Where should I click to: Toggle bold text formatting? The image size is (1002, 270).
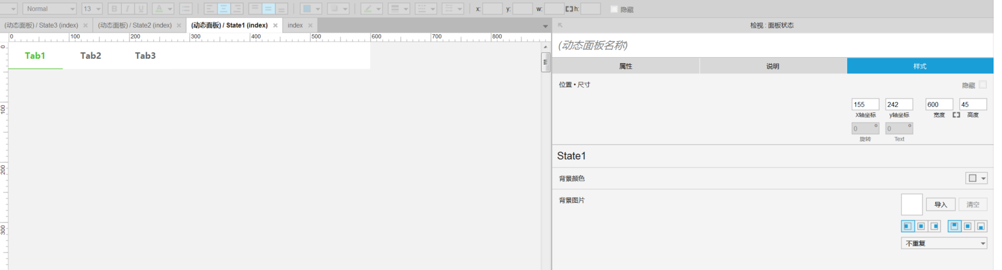(114, 9)
